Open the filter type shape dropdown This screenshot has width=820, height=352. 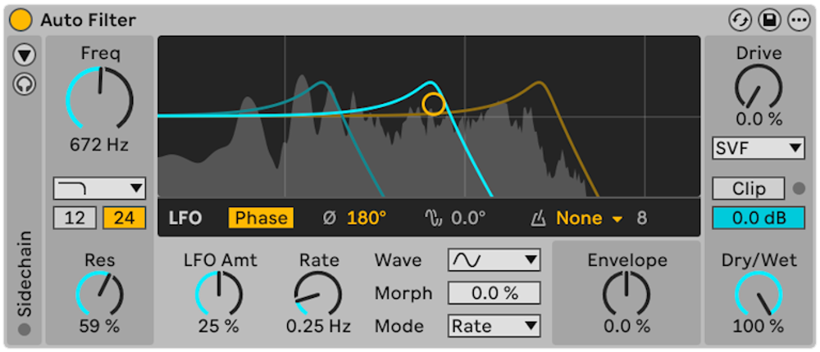(x=99, y=188)
